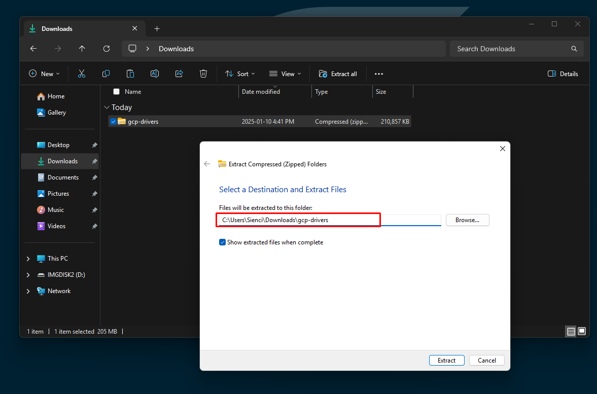597x394 pixels.
Task: Click the extraction destination path field
Action: 298,220
